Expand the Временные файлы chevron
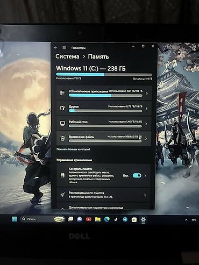Image resolution: width=199 pixels, height=265 pixels. [146, 139]
